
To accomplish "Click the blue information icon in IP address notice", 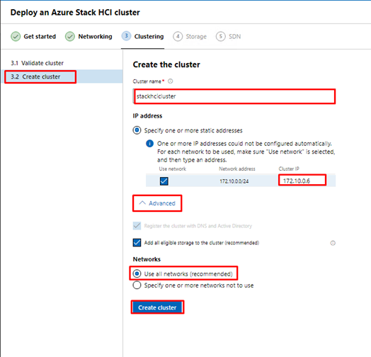I will tap(150, 144).
